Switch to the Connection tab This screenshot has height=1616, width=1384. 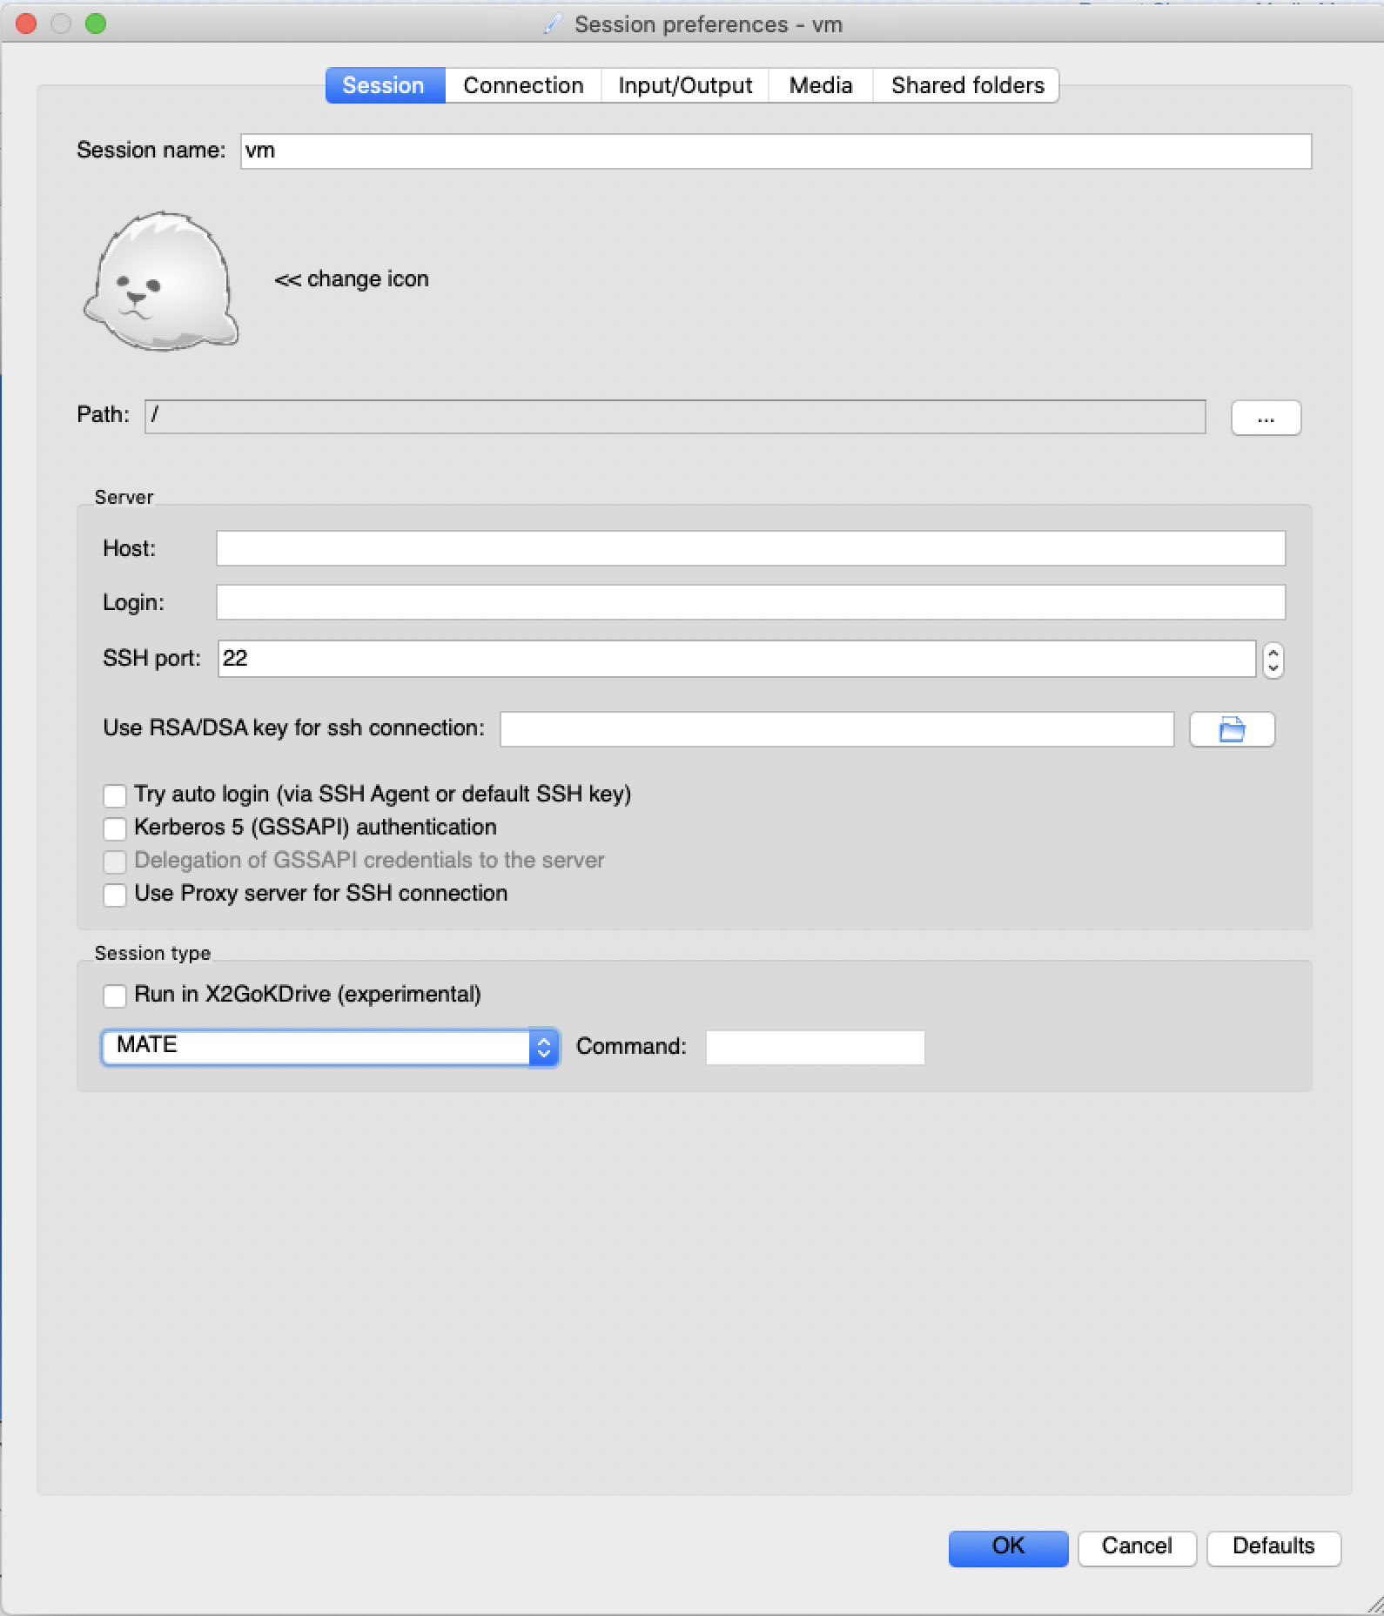pyautogui.click(x=522, y=85)
